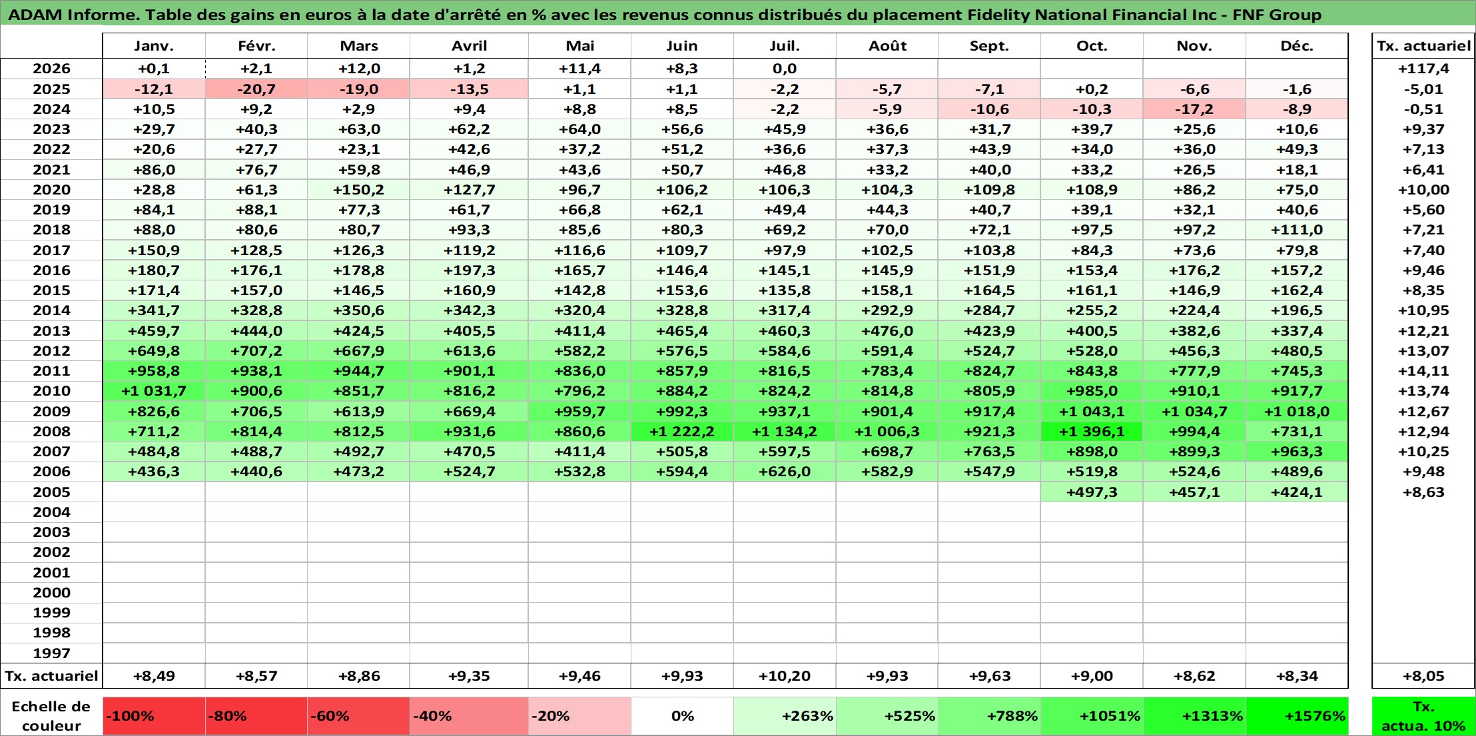Click the value +1 396,1 in October 2008

point(1092,432)
